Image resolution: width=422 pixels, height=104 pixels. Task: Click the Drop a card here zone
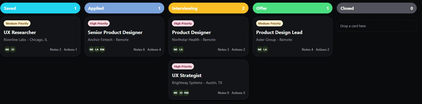(377, 26)
